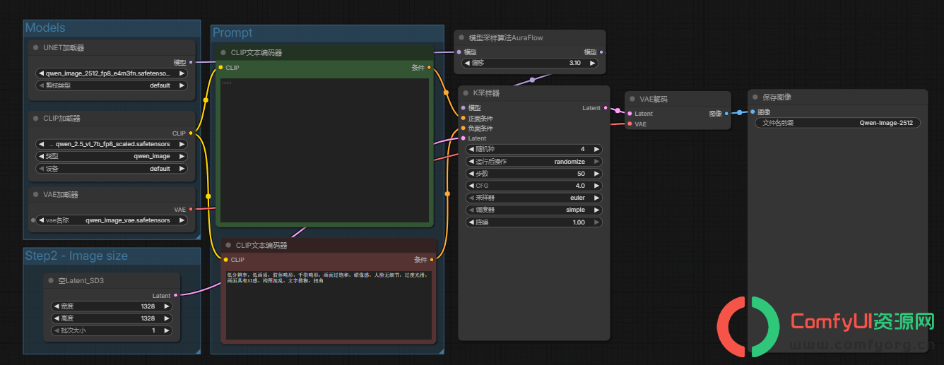Decrease 高度 with its left arrow
944x365 pixels.
click(57, 318)
